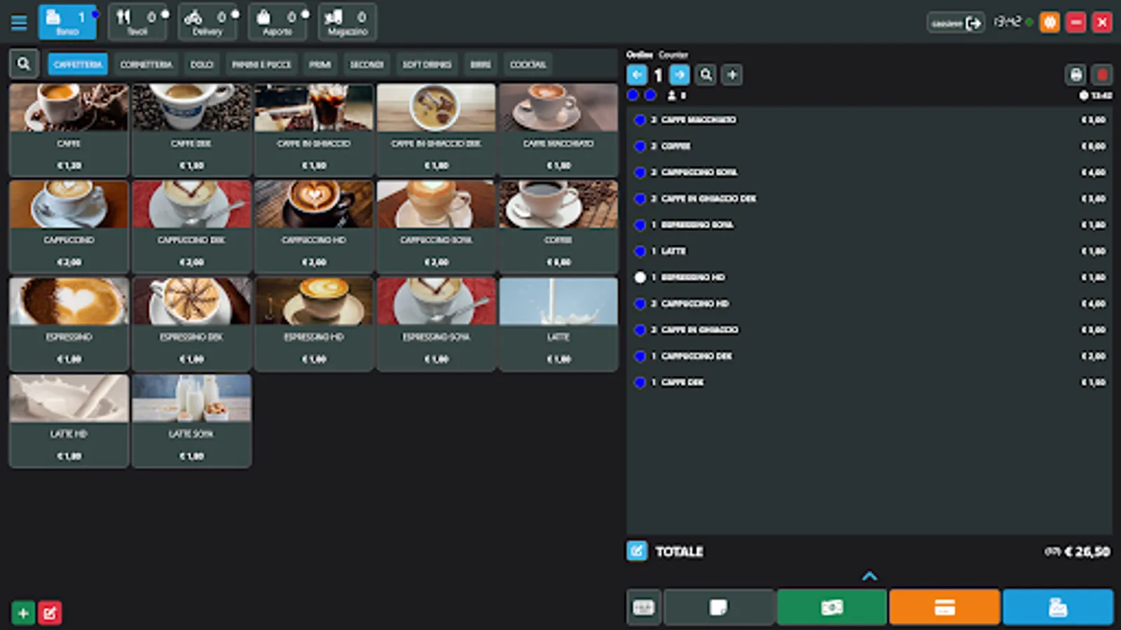Add the Cappuccino Soya product card

click(436, 226)
